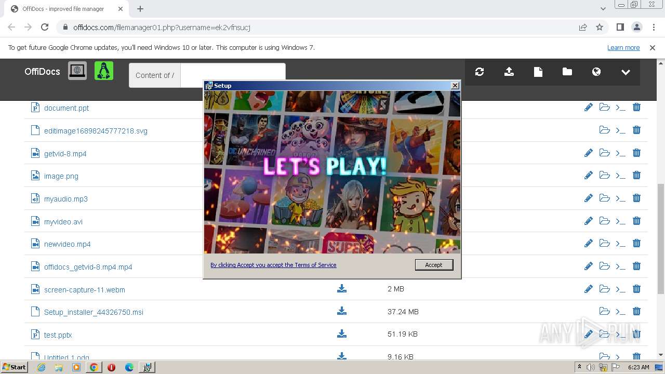This screenshot has height=374, width=665.
Task: Click the Learn more link in update banner
Action: [x=623, y=48]
